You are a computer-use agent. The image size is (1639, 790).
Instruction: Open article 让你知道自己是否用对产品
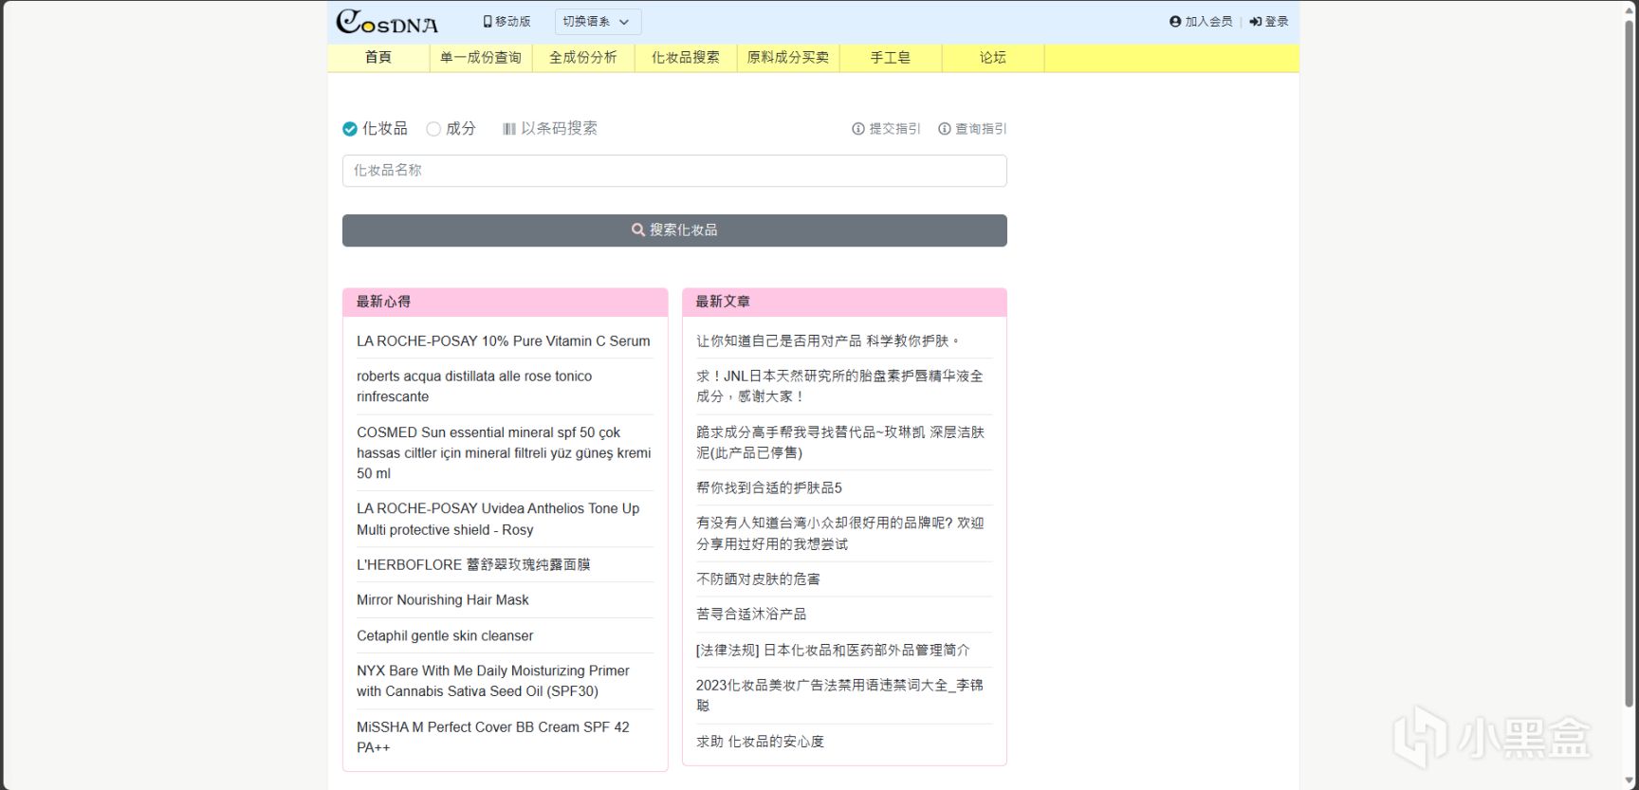point(829,341)
